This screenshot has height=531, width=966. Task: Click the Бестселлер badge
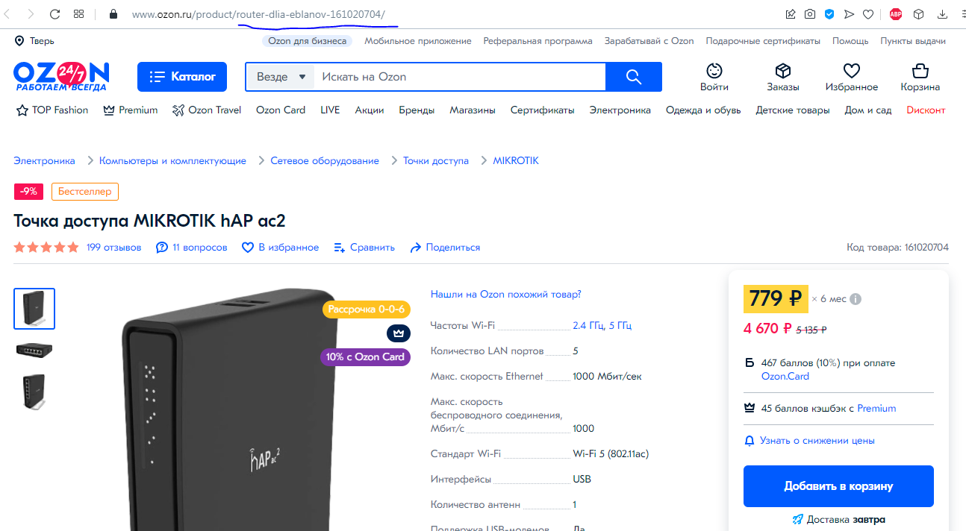pos(85,192)
